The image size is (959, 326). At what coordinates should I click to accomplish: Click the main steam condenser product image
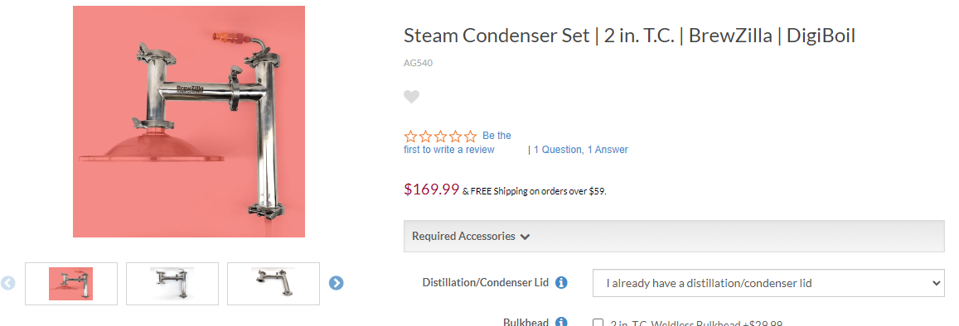click(x=189, y=122)
